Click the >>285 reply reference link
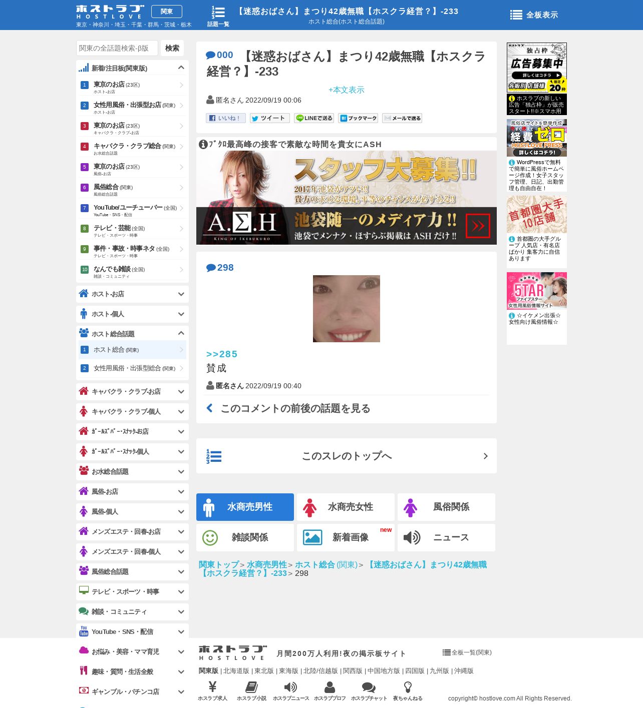643x708 pixels. click(x=222, y=354)
